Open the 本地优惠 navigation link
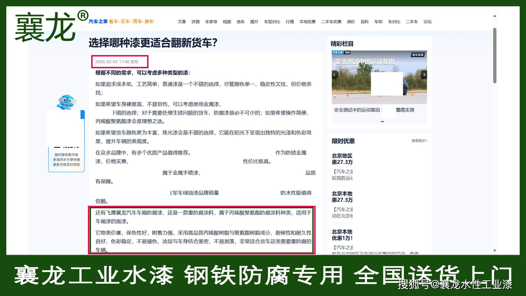526x296 pixels. point(307,22)
